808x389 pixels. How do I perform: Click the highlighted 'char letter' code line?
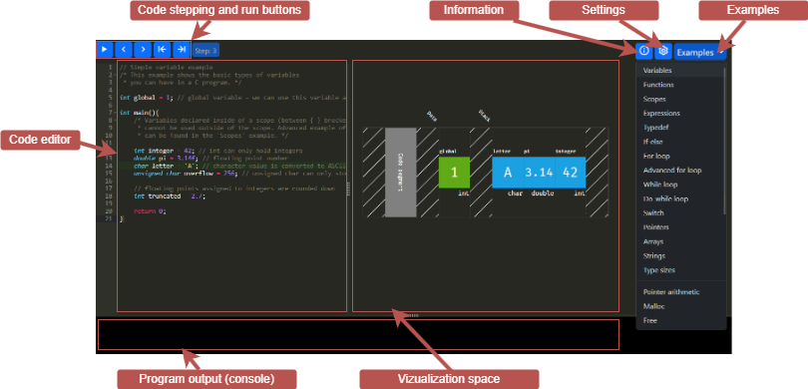coord(232,166)
